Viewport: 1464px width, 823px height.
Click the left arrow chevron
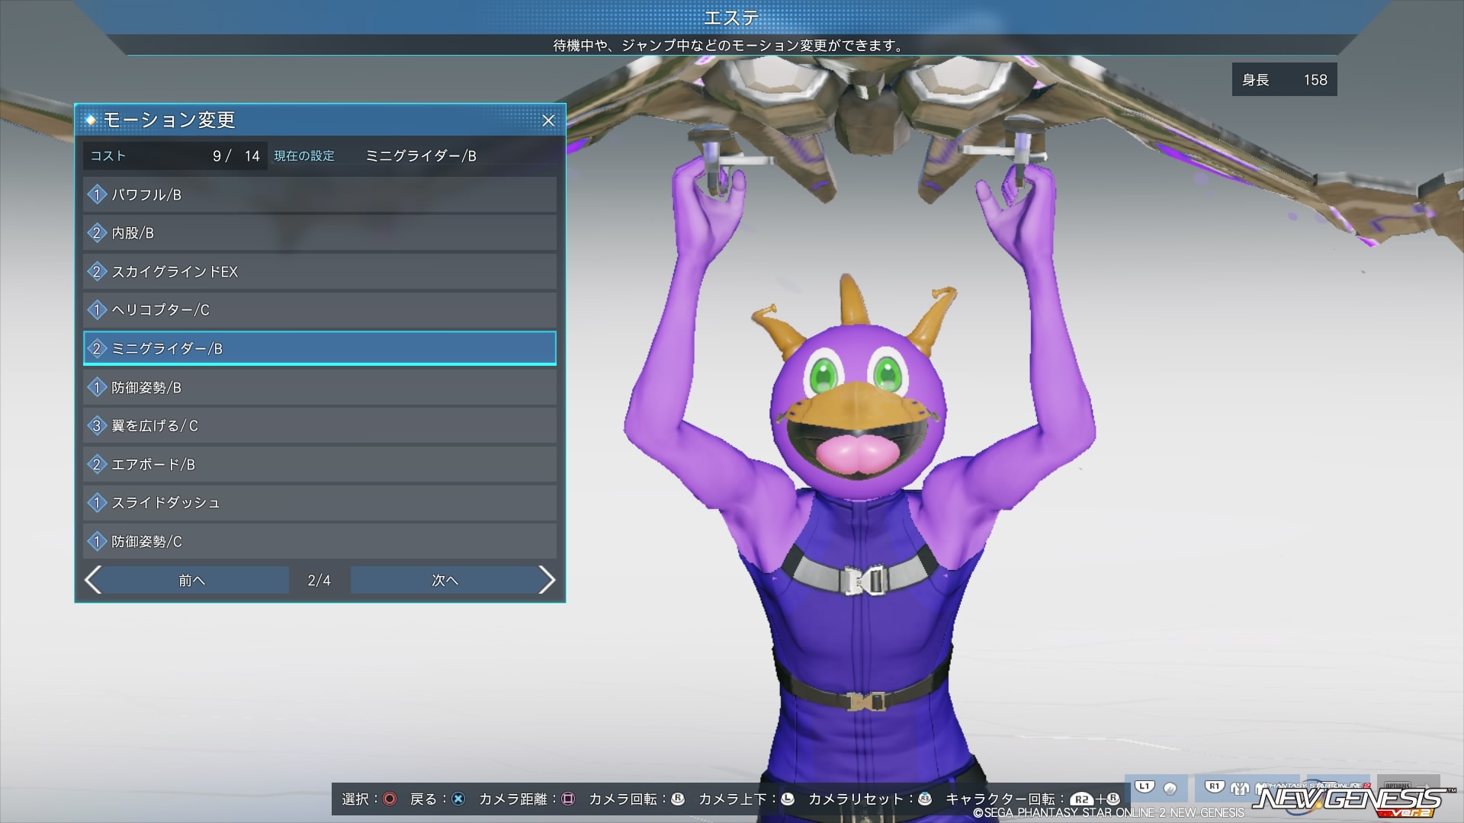92,580
